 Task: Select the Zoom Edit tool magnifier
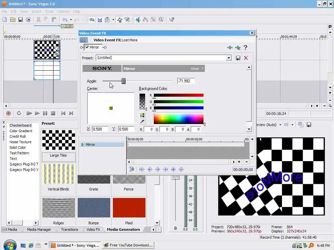(x=161, y=20)
